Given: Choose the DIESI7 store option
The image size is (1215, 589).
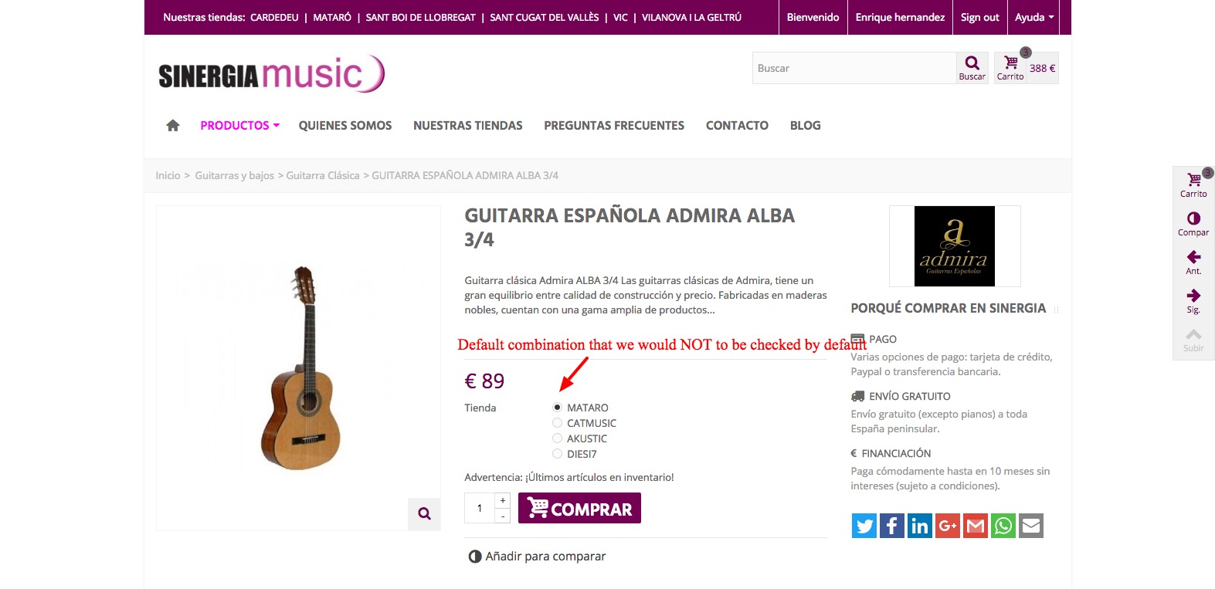Looking at the screenshot, I should pos(557,454).
